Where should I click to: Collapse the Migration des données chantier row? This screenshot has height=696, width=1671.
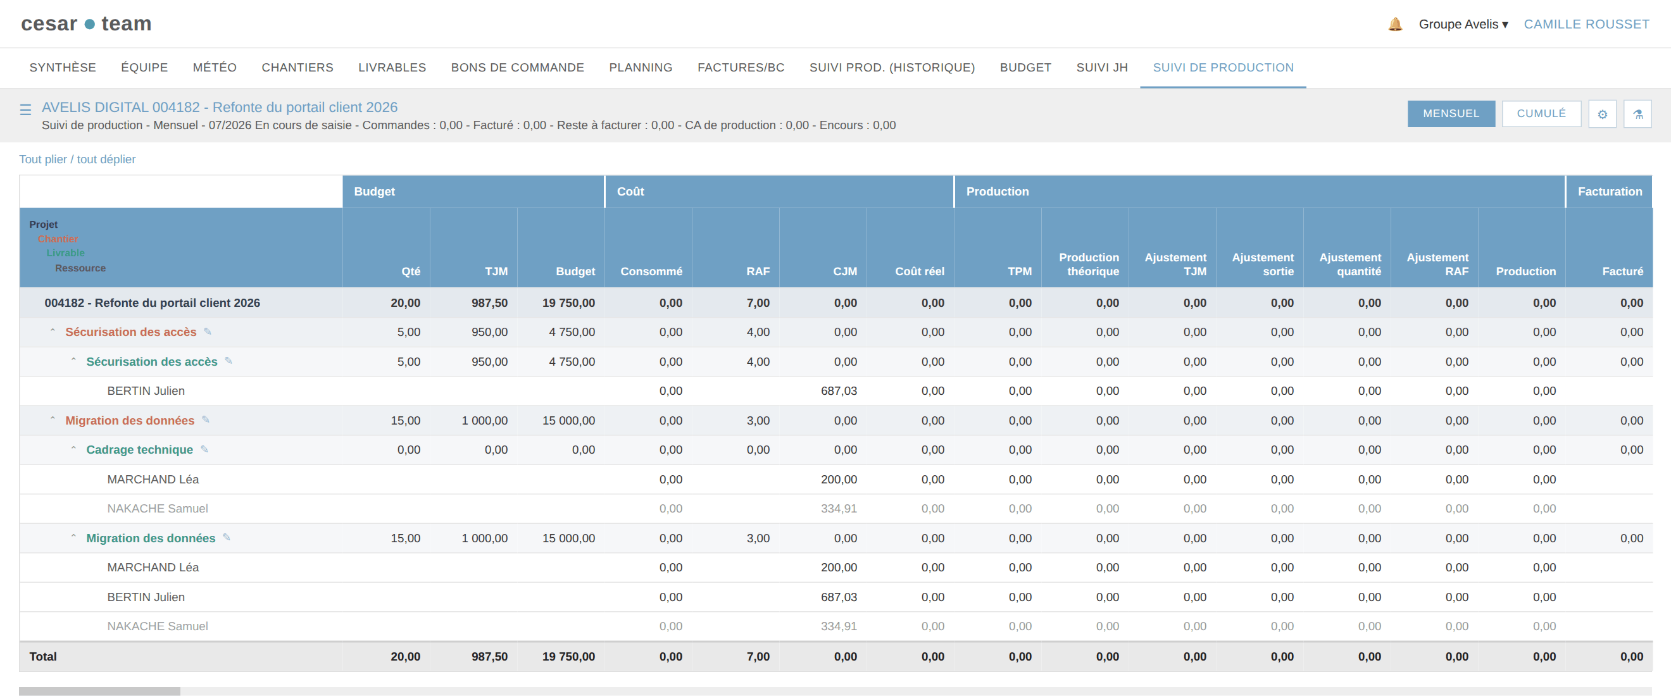click(x=53, y=419)
